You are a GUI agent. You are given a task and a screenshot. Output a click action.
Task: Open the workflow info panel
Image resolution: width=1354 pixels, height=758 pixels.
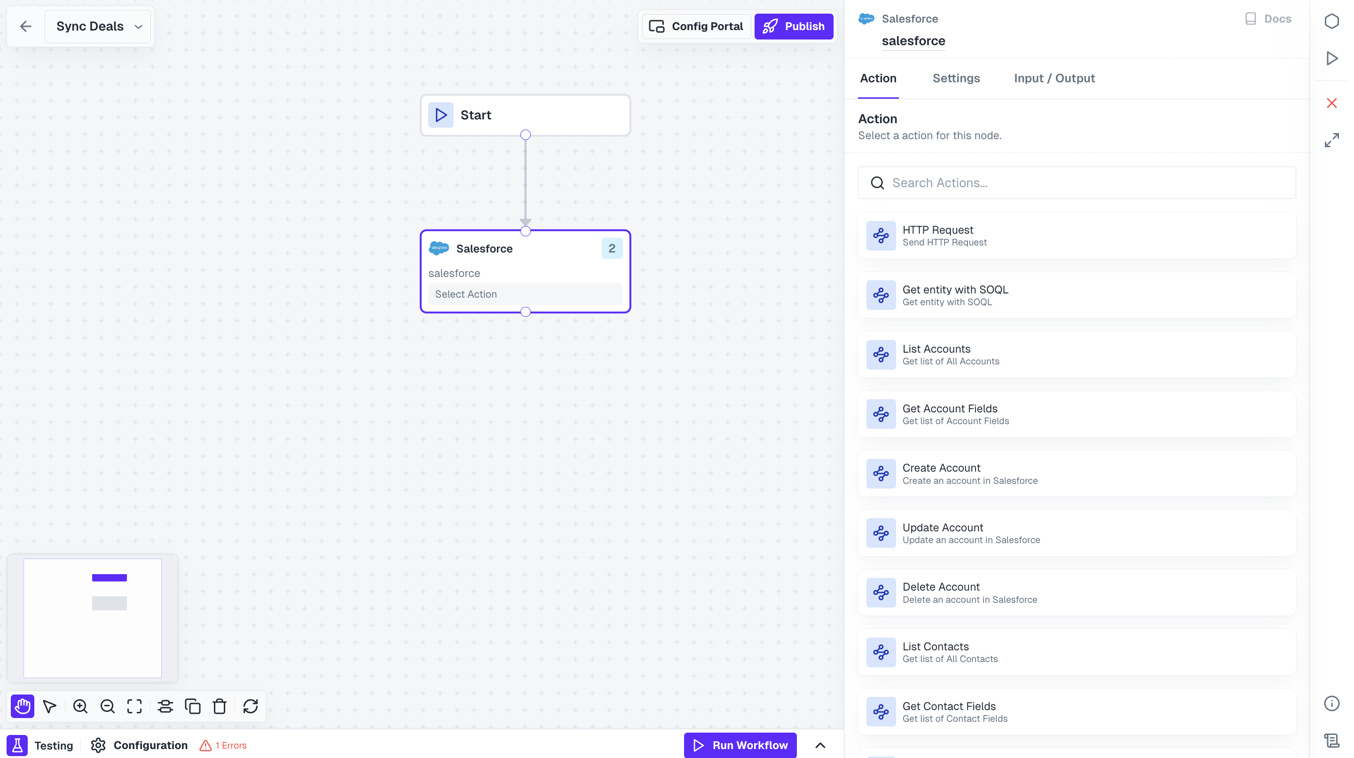[x=1331, y=703]
